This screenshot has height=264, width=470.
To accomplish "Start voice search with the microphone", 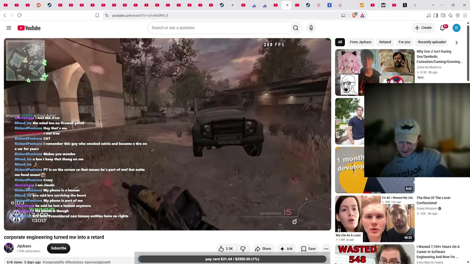I will (x=311, y=28).
